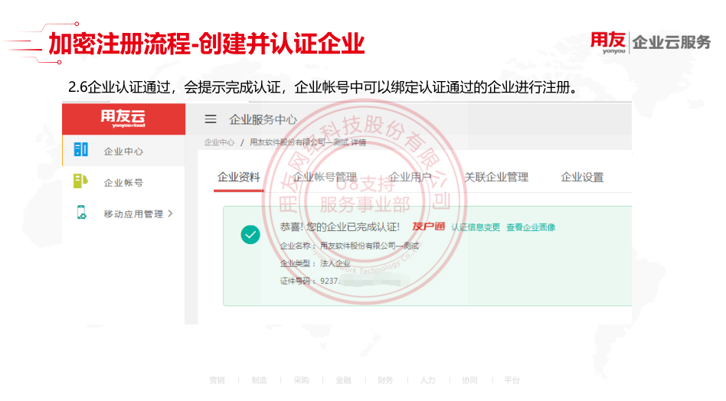Click the 企业类型: 法人企业 row
The width and height of the screenshot is (726, 401).
pyautogui.click(x=316, y=263)
